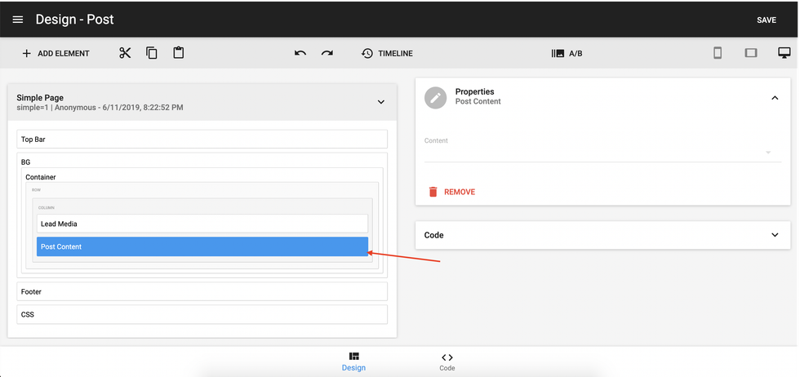The height and width of the screenshot is (377, 800).
Task: Click the pencil edit properties icon
Action: point(437,97)
